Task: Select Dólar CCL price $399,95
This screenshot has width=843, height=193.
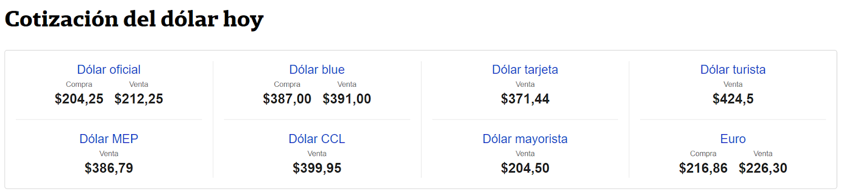Action: pos(317,168)
